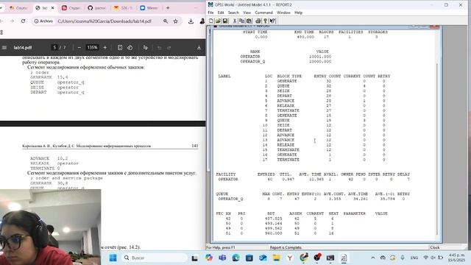Open the Windows Start menu

pyautogui.click(x=113, y=258)
